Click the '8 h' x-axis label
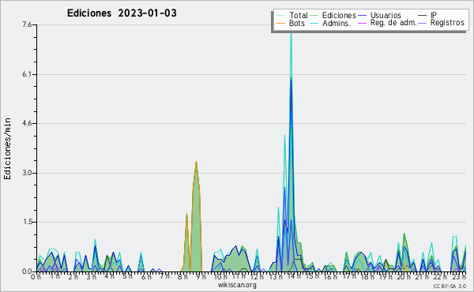 (x=183, y=277)
